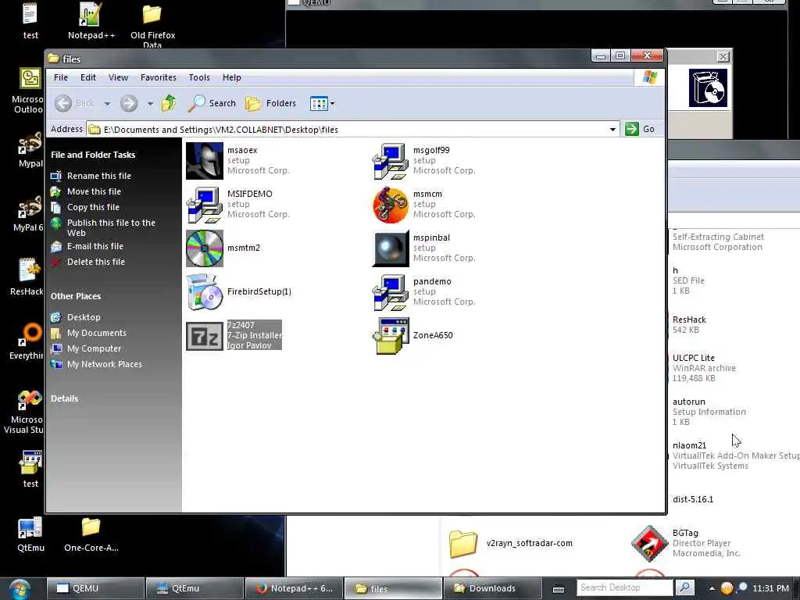Click Copy this file

[93, 207]
